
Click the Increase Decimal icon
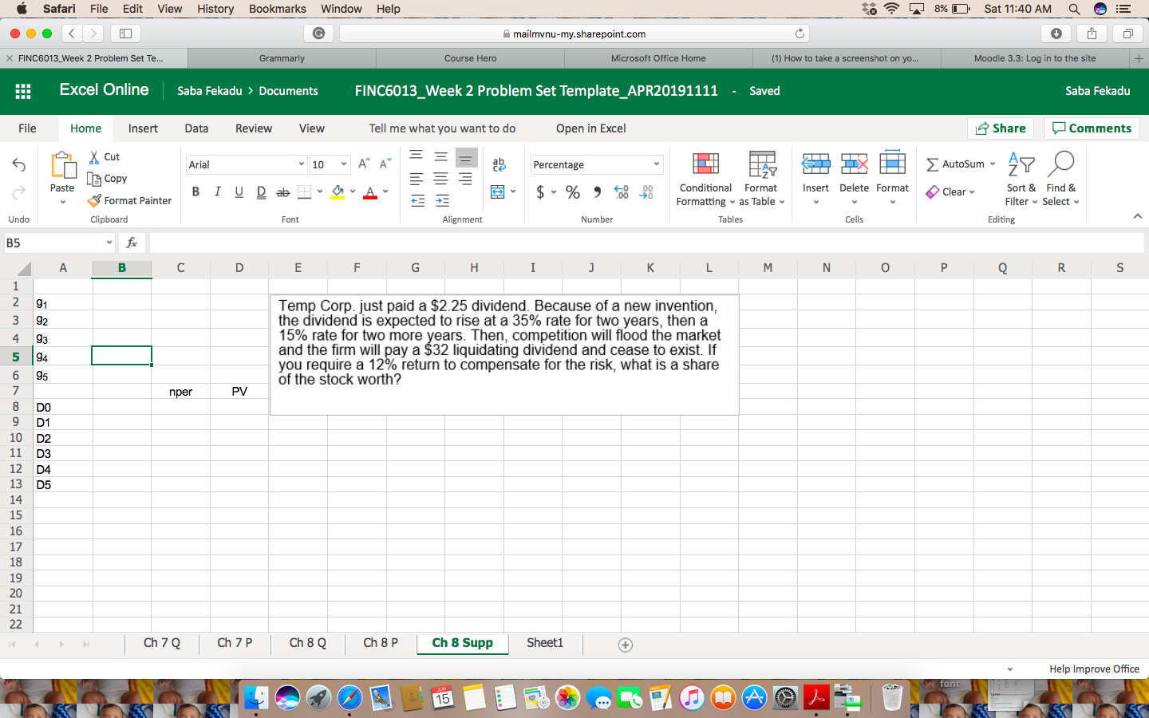point(622,192)
